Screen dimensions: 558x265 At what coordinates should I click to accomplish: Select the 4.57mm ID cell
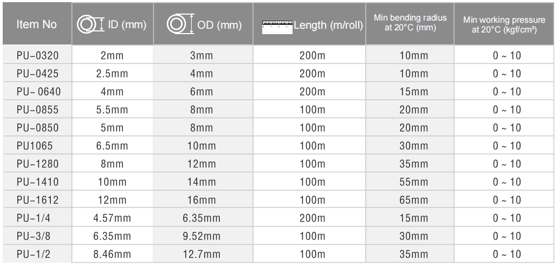[112, 218]
